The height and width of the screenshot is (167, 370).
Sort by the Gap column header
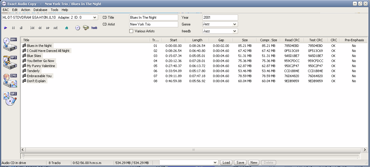click(x=221, y=40)
